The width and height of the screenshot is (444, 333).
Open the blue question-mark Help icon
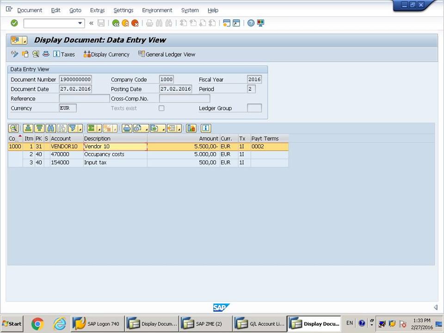[251, 23]
